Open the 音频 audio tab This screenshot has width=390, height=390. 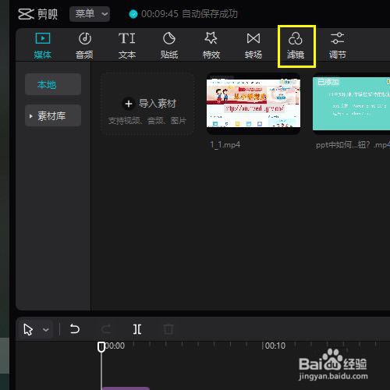click(84, 45)
